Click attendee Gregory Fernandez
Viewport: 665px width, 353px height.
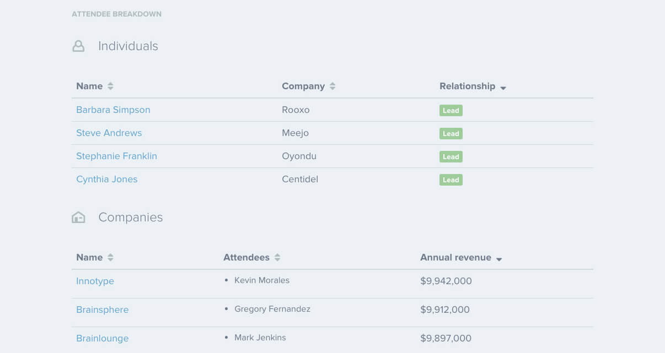pos(272,309)
